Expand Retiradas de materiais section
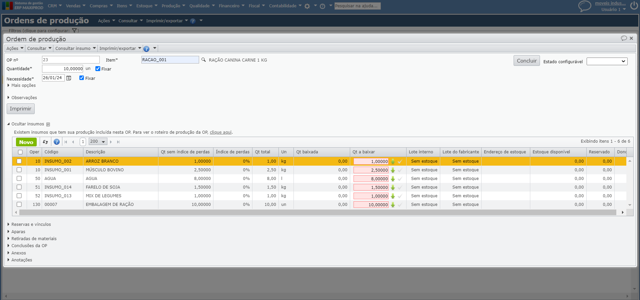 point(32,239)
